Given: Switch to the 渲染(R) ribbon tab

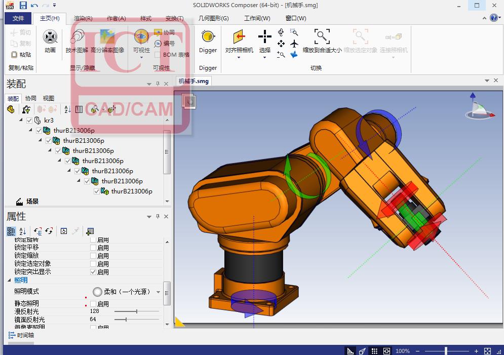Looking at the screenshot, I should click(x=83, y=18).
